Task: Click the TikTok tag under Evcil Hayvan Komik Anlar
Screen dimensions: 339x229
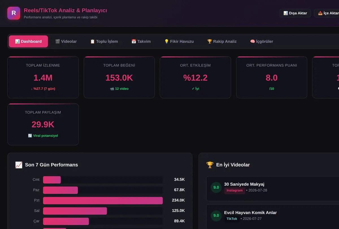Action: [232, 219]
